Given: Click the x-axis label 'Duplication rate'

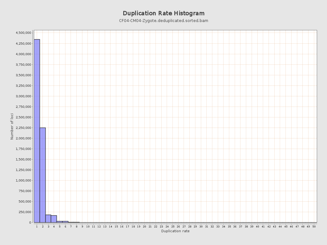Looking at the screenshot, I should point(175,231).
